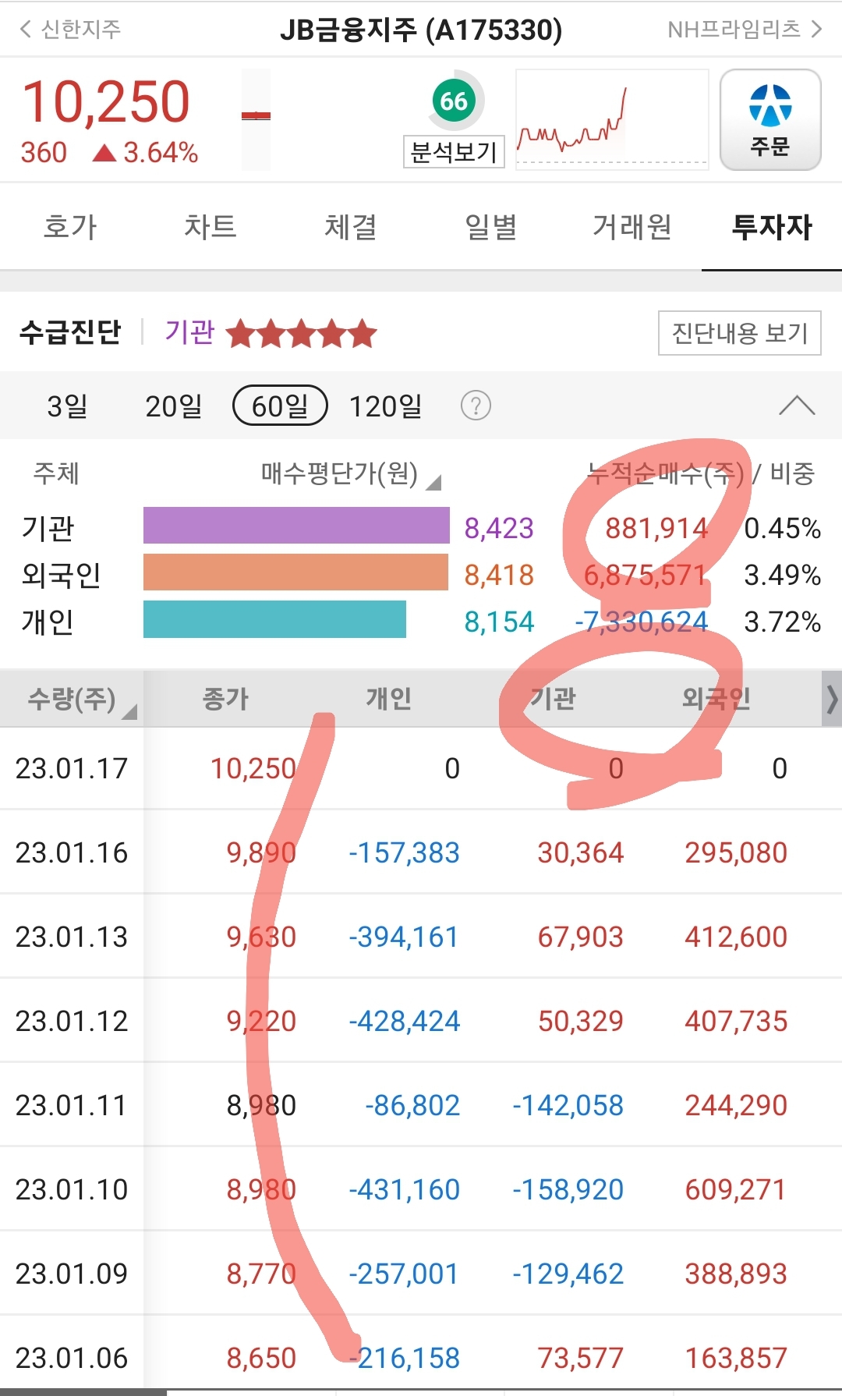Tap the 0.45% weight value
842x1396 pixels.
tap(782, 528)
